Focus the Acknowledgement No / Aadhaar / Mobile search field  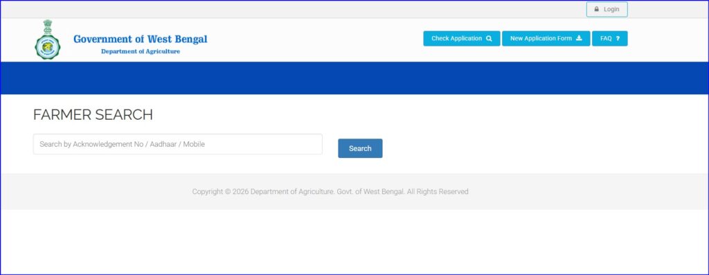pyautogui.click(x=178, y=144)
